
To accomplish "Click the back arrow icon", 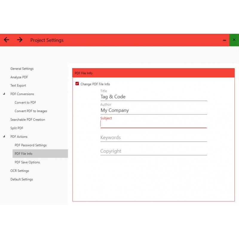I will pyautogui.click(x=7, y=40).
